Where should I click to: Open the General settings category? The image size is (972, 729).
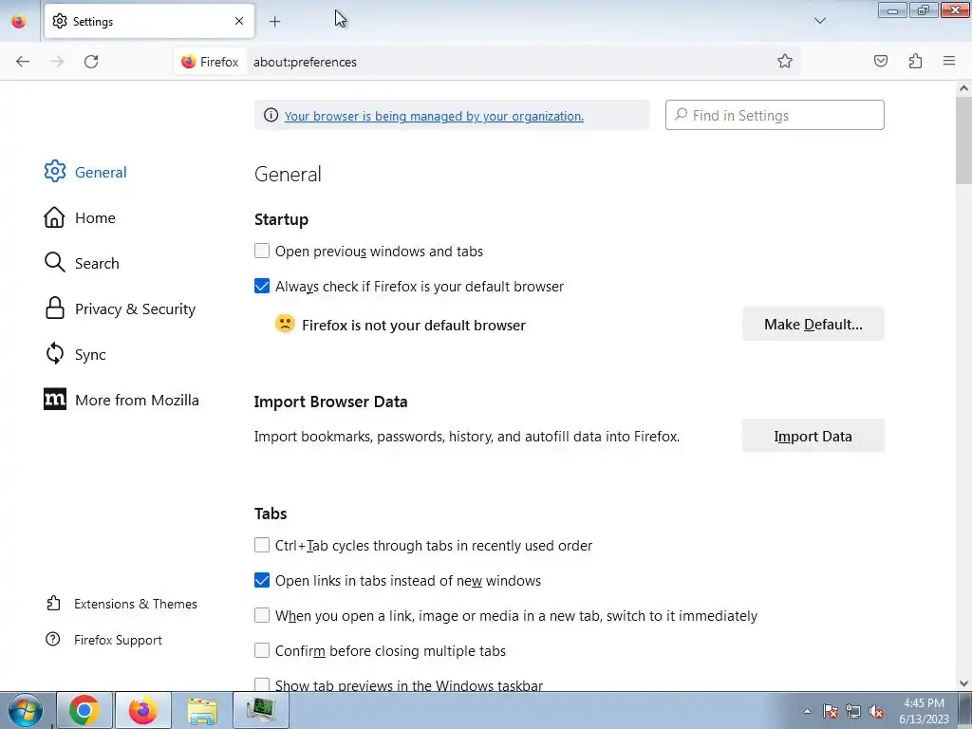(85, 172)
